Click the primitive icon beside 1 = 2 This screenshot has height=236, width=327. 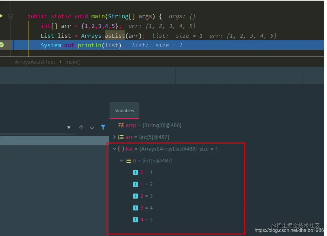[135, 184]
